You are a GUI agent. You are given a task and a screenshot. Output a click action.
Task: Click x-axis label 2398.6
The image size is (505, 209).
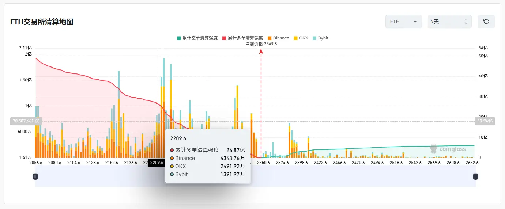(x=301, y=163)
